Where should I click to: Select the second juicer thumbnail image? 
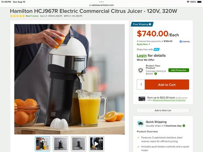pyautogui.click(x=61, y=144)
